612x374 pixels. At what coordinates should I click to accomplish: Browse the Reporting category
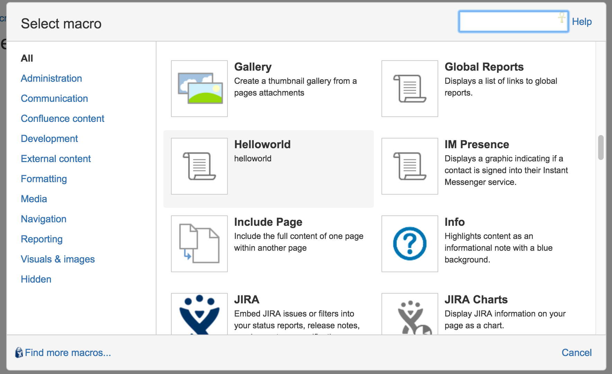pyautogui.click(x=42, y=239)
